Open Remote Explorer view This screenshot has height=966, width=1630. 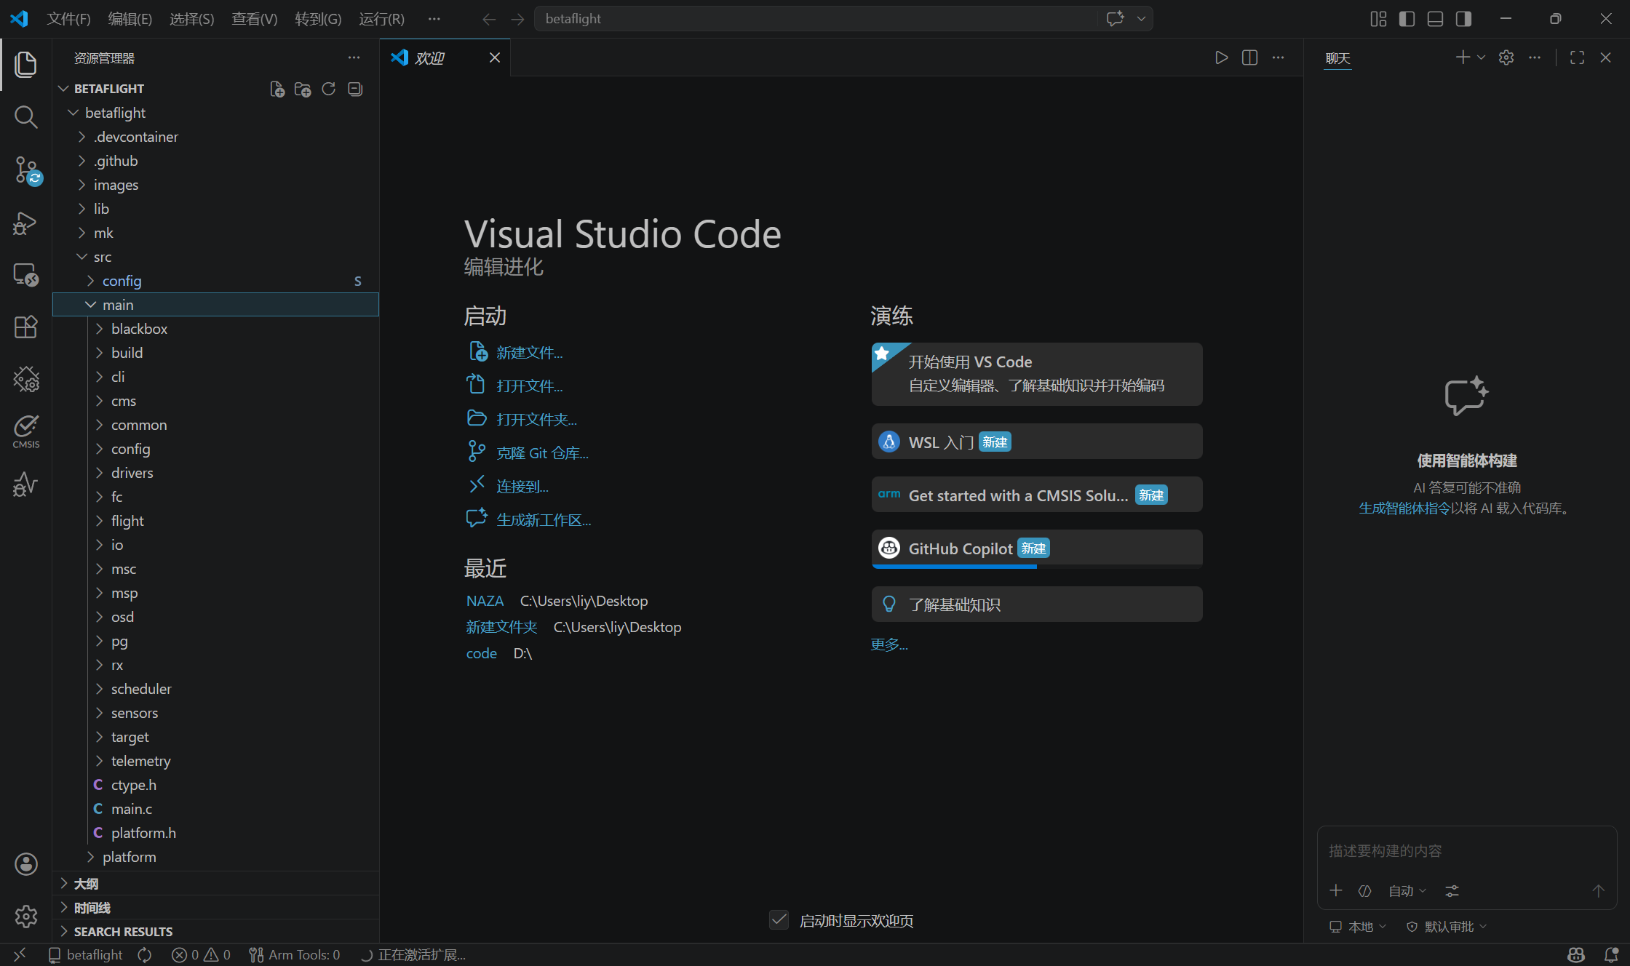[x=25, y=275]
